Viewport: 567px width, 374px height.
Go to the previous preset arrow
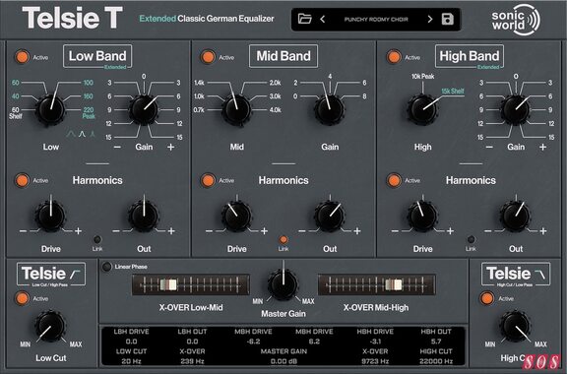[323, 19]
